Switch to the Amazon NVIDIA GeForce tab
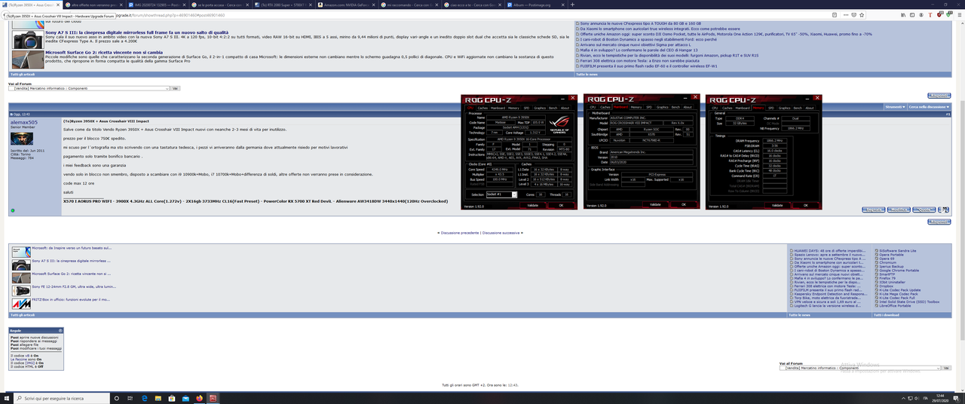Viewport: 965px width, 404px height. 345,5
